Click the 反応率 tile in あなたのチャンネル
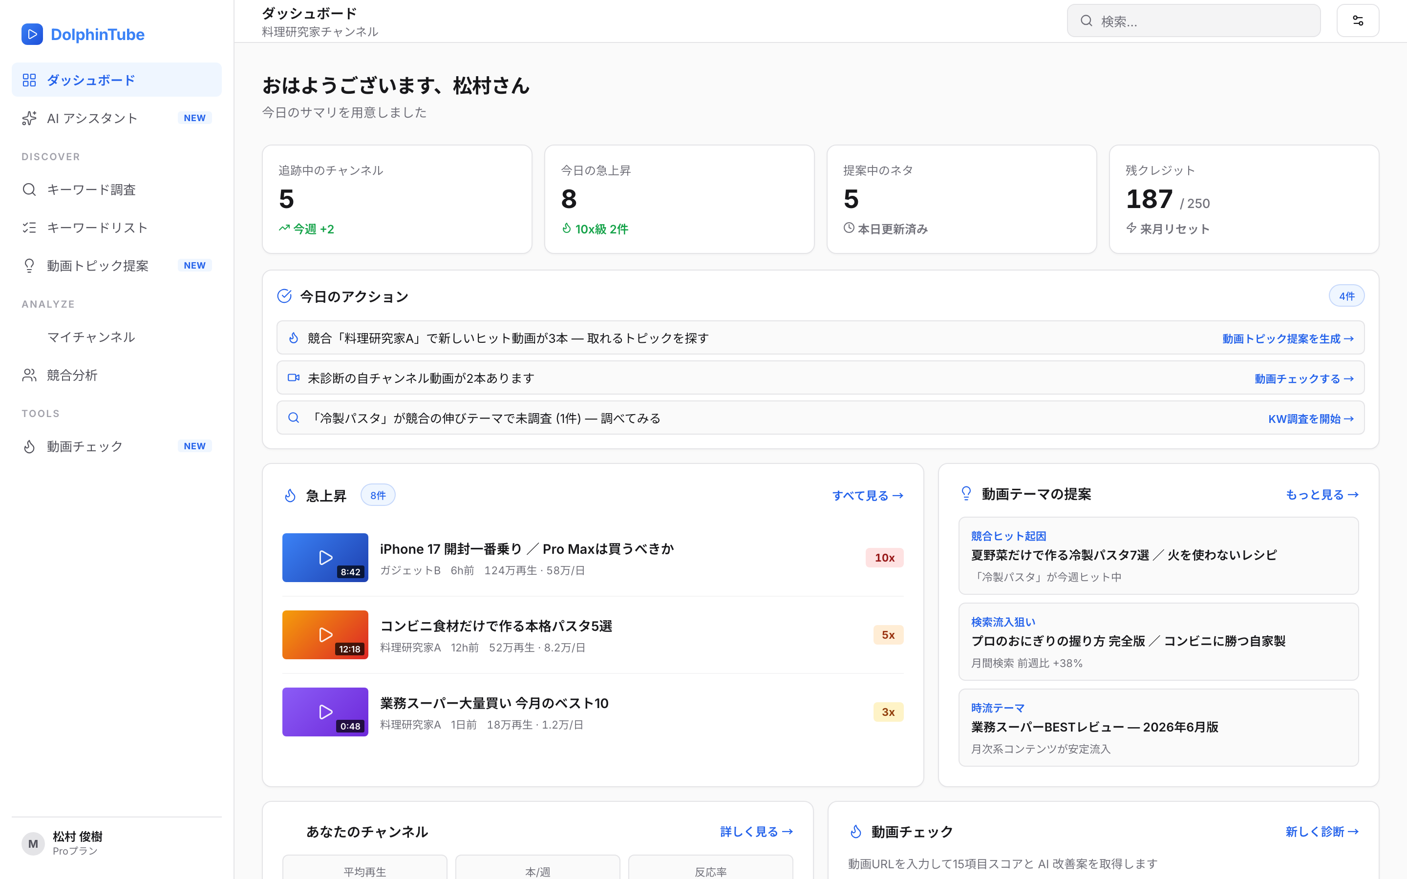This screenshot has height=879, width=1407. (x=710, y=867)
